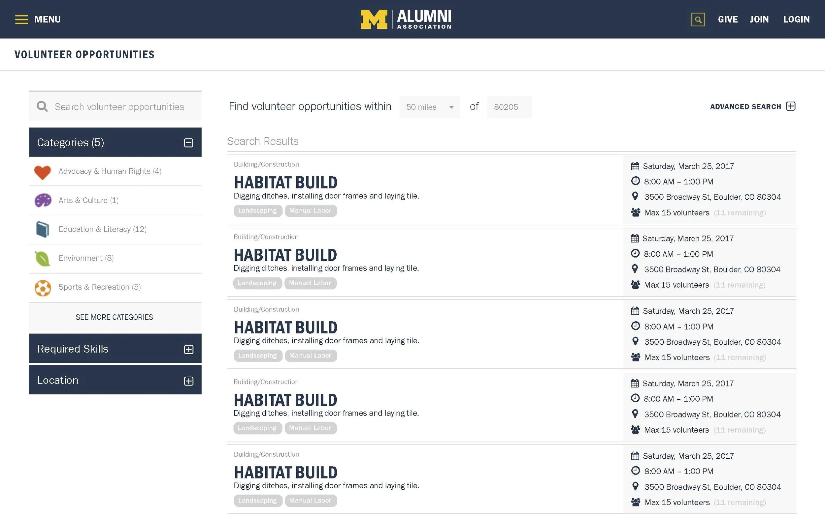The width and height of the screenshot is (825, 515).
Task: Open the 50 miles distance dropdown
Action: (x=429, y=107)
